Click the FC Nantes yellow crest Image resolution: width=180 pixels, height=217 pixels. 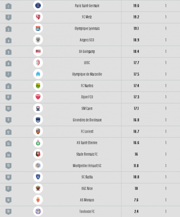(x=38, y=85)
